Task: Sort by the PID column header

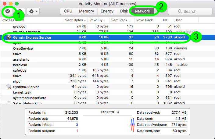Action: coord(166,20)
